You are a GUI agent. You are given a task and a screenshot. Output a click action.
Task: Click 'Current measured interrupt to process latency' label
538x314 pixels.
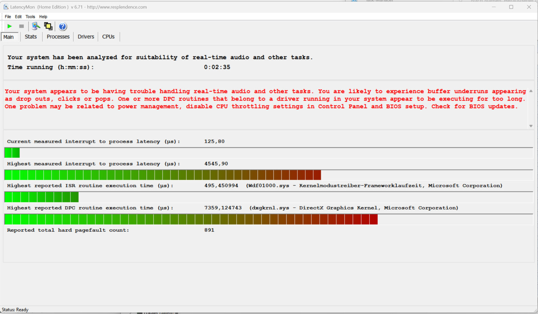(x=94, y=142)
